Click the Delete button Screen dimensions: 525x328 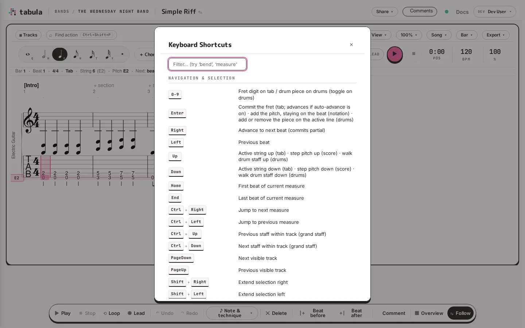[276, 313]
